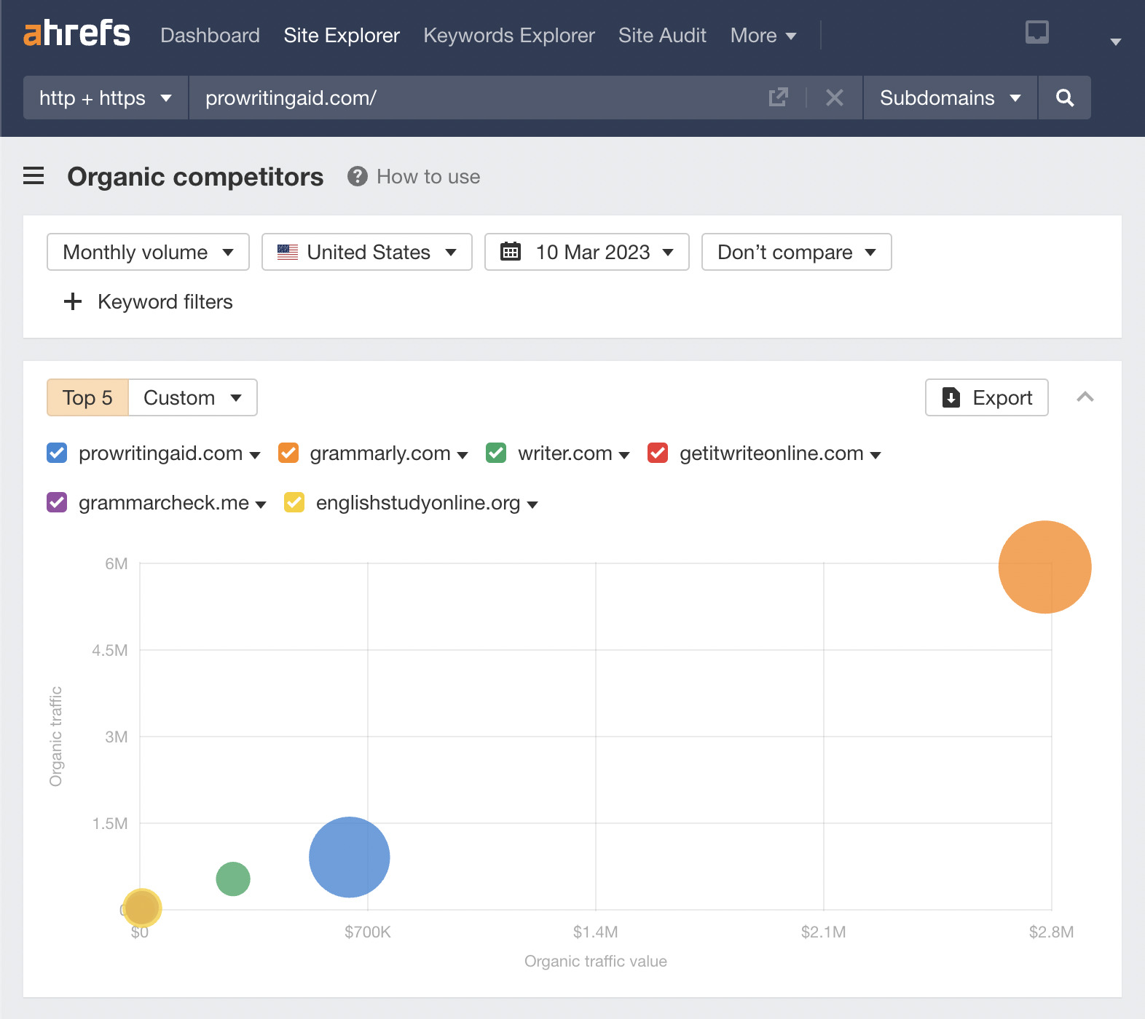This screenshot has height=1019, width=1145.
Task: Click the Export download icon
Action: coord(951,397)
